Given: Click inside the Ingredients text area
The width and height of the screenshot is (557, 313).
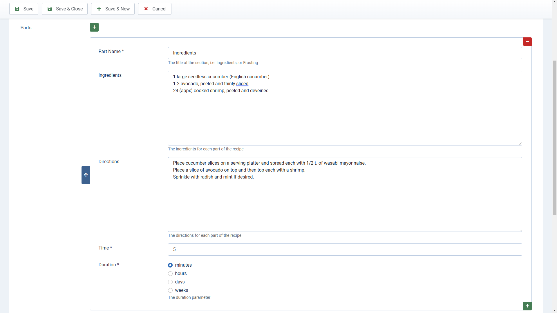Looking at the screenshot, I should tap(345, 116).
